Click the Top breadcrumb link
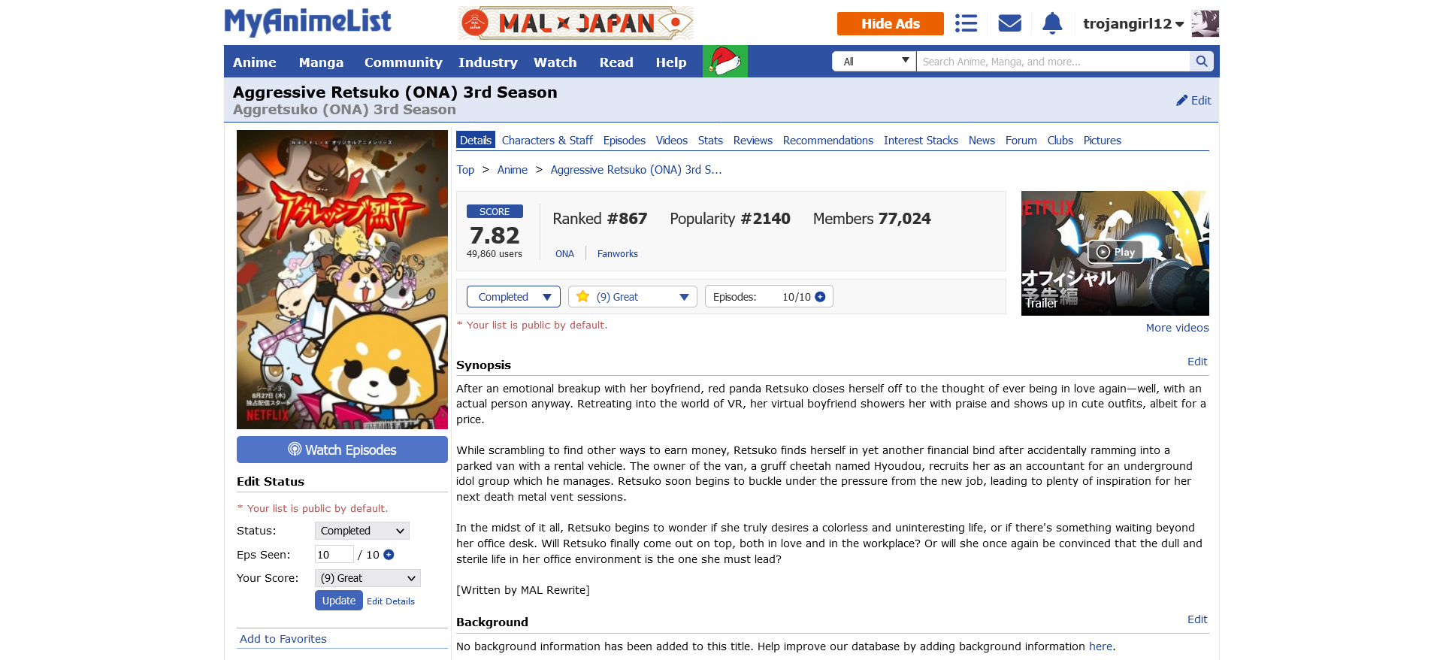 pyautogui.click(x=465, y=170)
